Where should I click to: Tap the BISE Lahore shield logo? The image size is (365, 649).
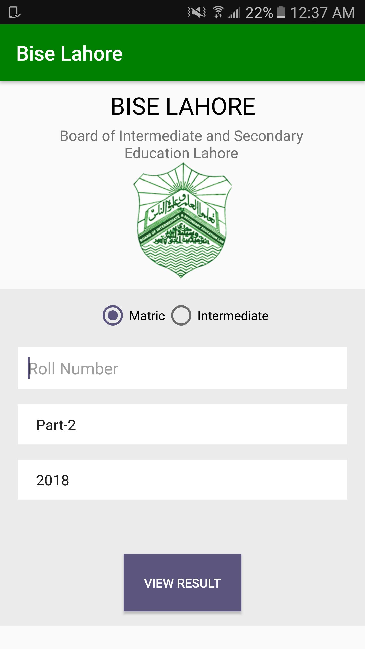(182, 221)
